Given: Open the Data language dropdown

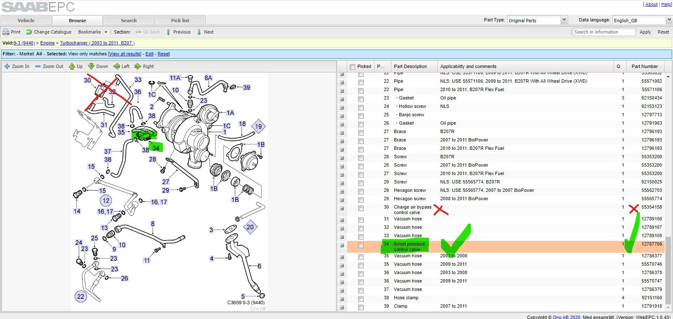Looking at the screenshot, I should [x=669, y=20].
